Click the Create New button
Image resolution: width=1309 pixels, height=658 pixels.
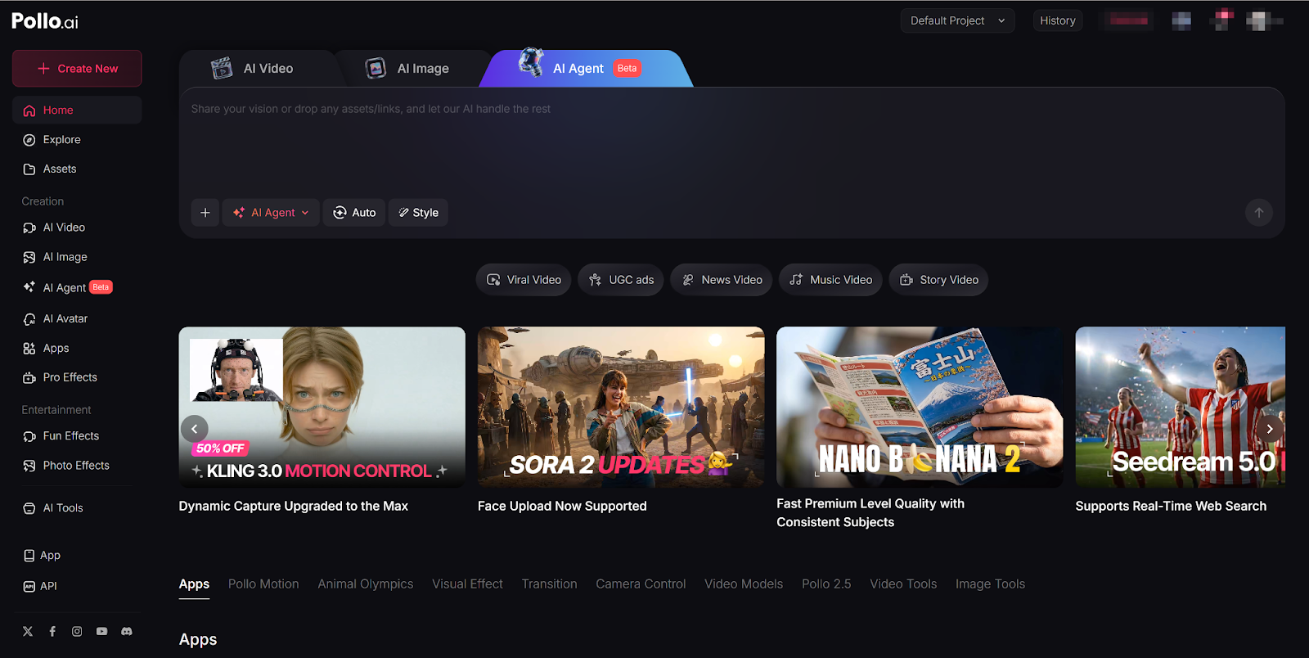point(77,69)
